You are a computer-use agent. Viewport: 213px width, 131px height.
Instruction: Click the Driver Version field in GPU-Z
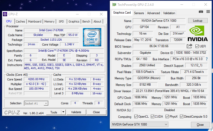click(170, 91)
